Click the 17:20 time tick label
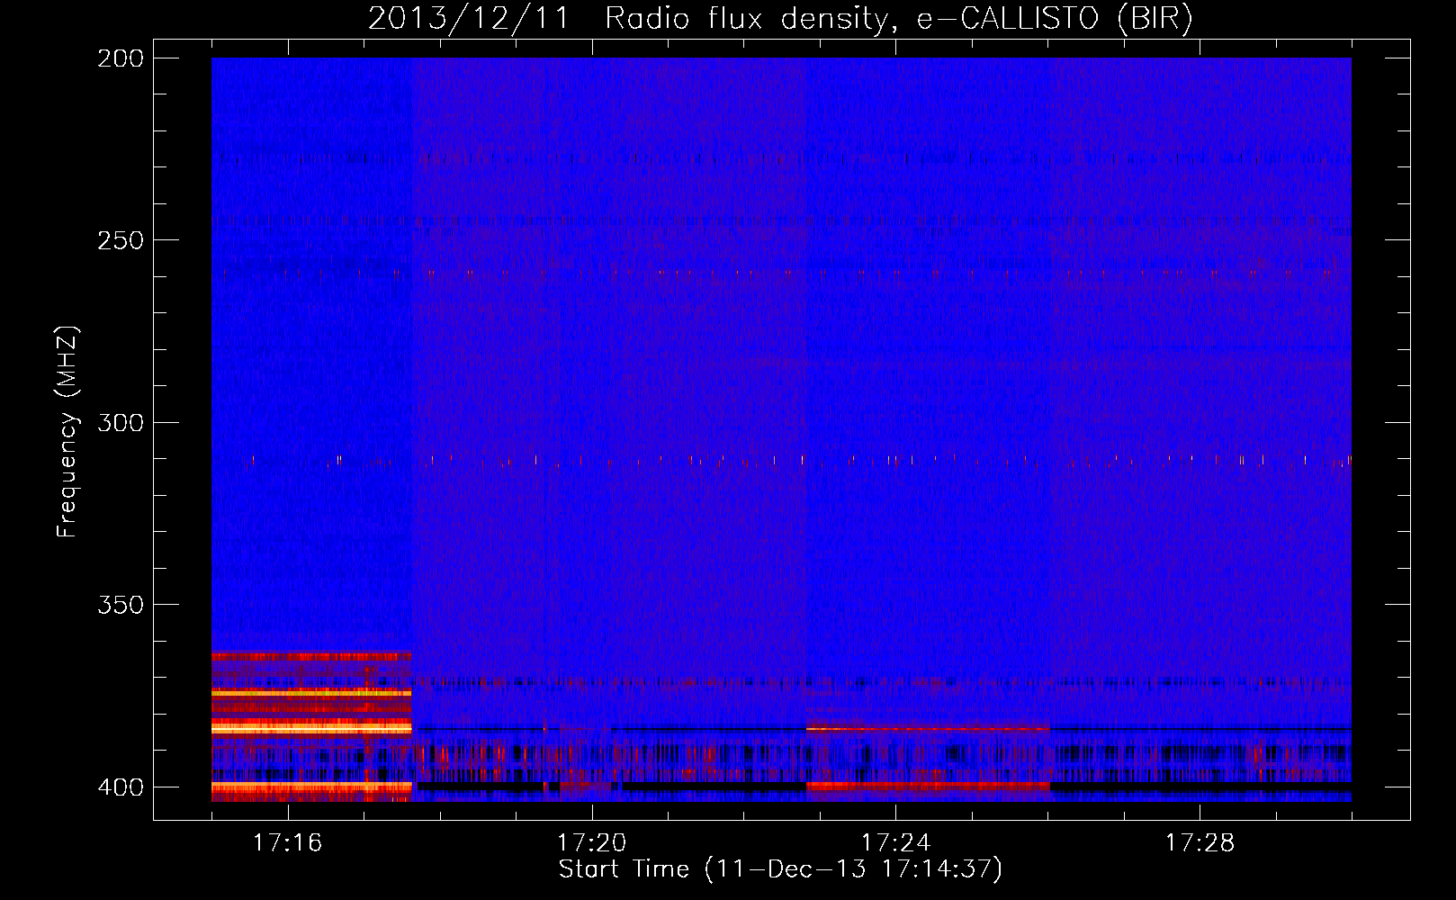 [591, 842]
